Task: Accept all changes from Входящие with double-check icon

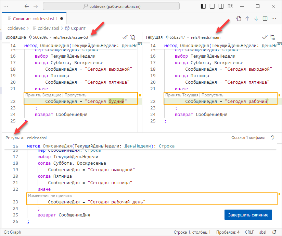Action: click(125, 37)
